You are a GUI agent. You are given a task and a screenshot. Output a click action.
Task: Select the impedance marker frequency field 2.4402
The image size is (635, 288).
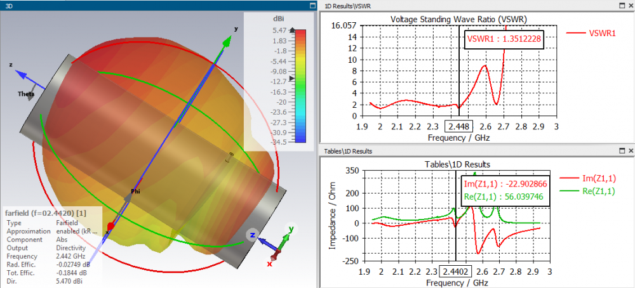(x=456, y=271)
